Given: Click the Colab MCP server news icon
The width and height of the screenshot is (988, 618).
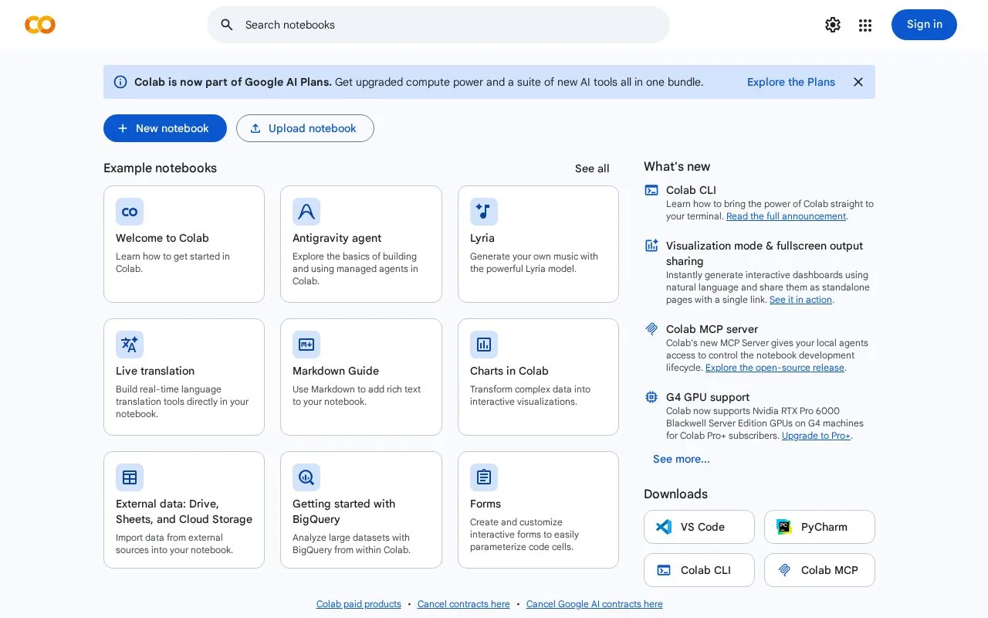Looking at the screenshot, I should [651, 329].
